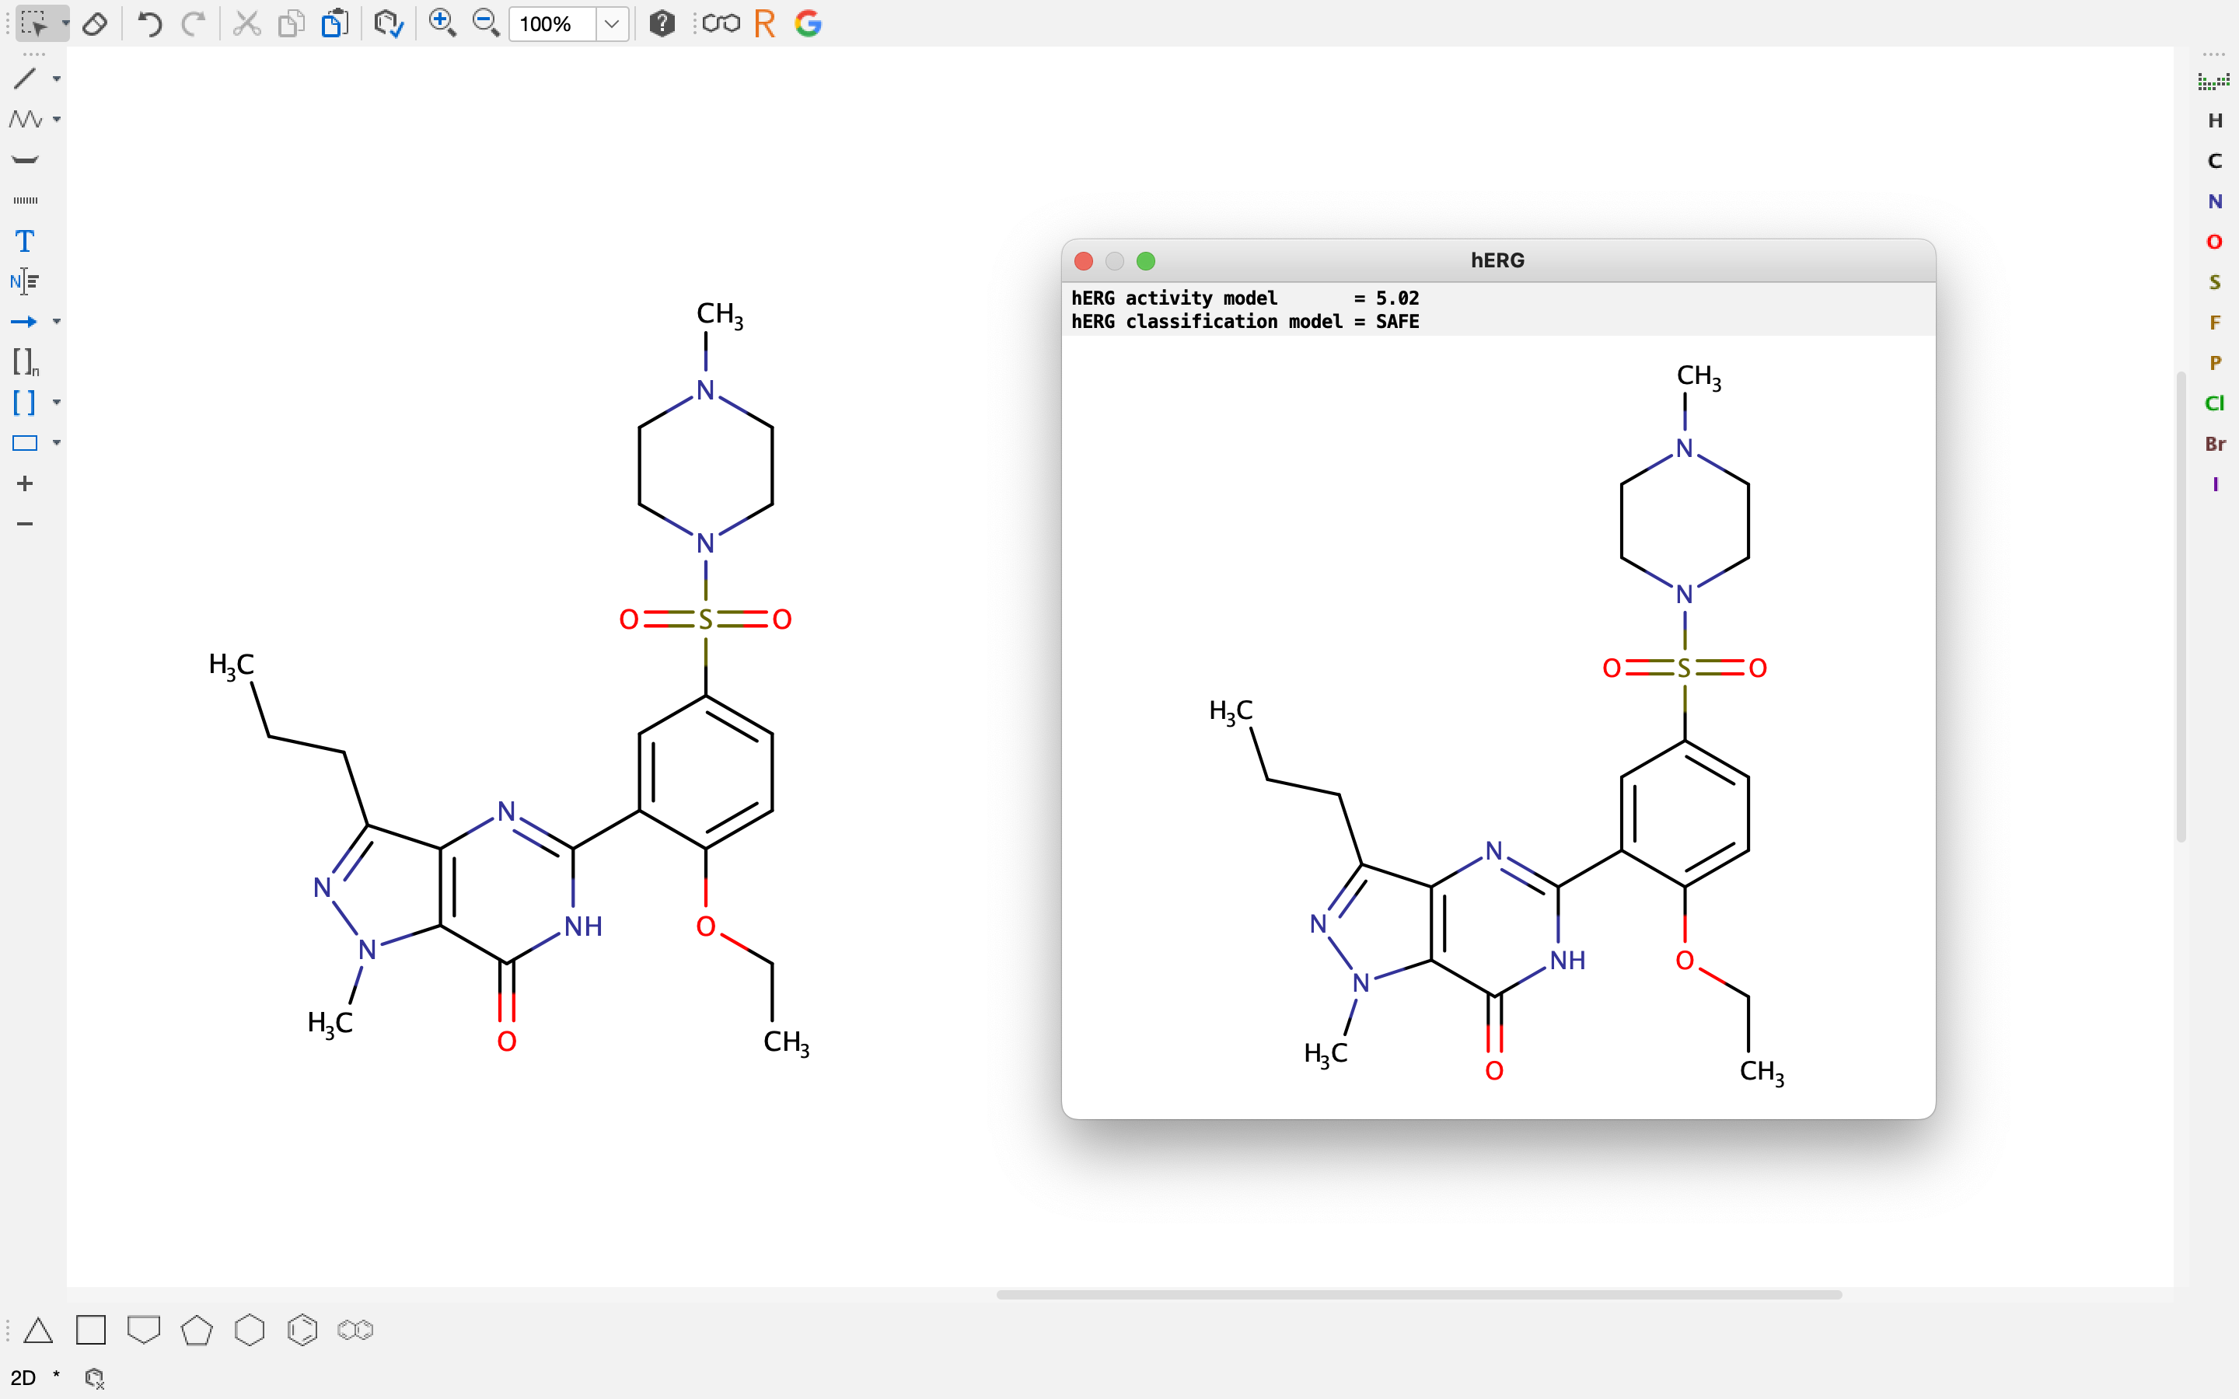Click the zoom out magnifier
2239x1399 pixels.
click(486, 24)
